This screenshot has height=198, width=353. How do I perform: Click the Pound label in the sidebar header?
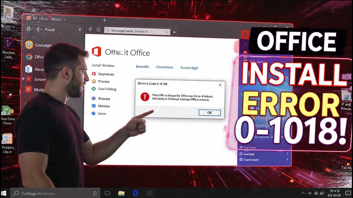(50, 29)
